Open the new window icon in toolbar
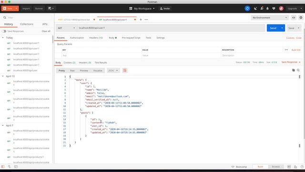This screenshot has height=172, width=305. click(51, 9)
